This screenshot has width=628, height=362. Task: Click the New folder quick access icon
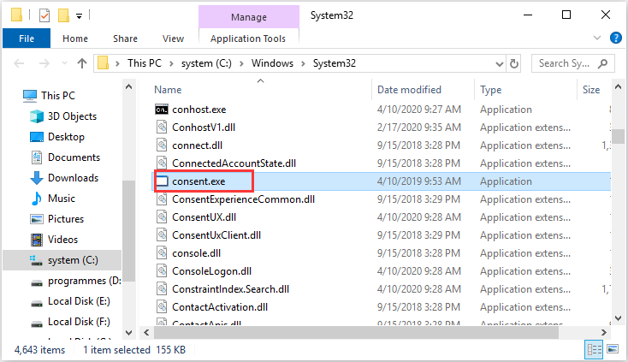63,15
